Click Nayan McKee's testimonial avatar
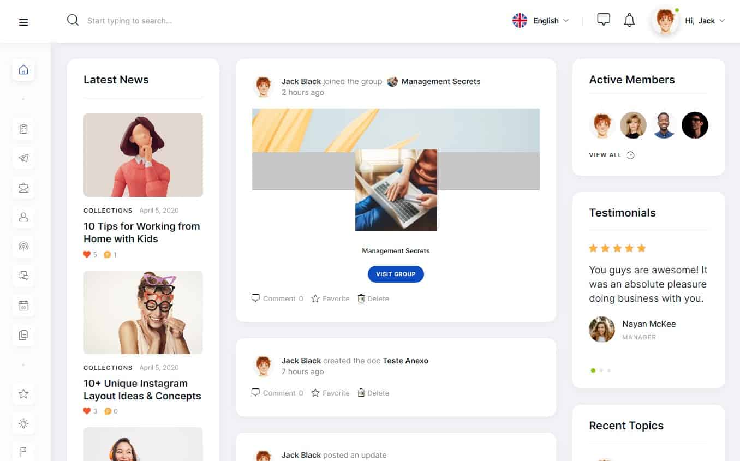This screenshot has width=740, height=461. point(602,330)
